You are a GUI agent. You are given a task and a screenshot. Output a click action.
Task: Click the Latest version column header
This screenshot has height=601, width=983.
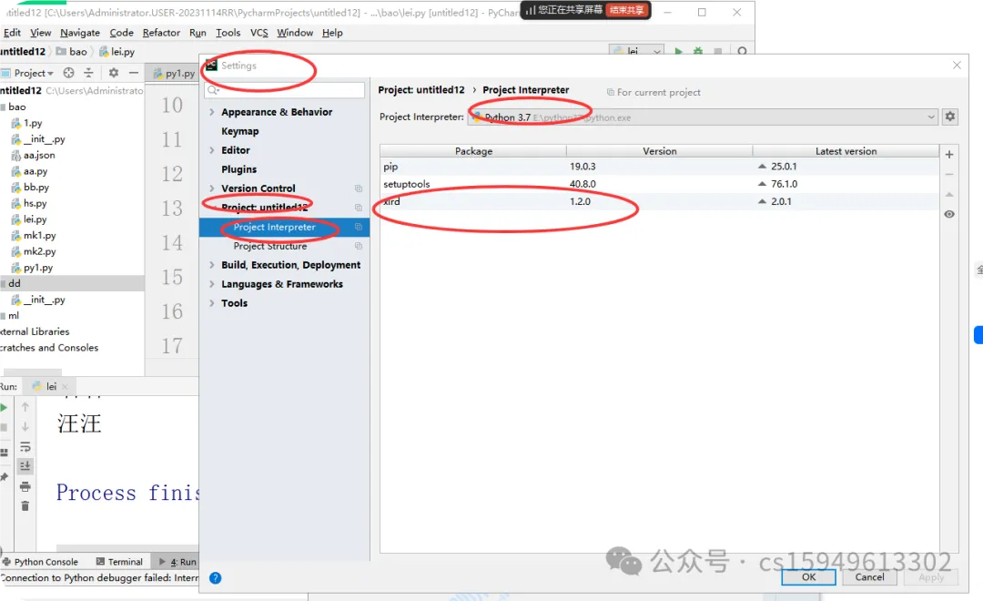click(846, 151)
